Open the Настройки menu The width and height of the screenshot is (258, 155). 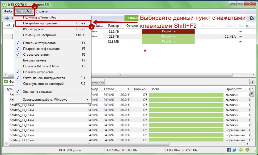pyautogui.click(x=24, y=11)
